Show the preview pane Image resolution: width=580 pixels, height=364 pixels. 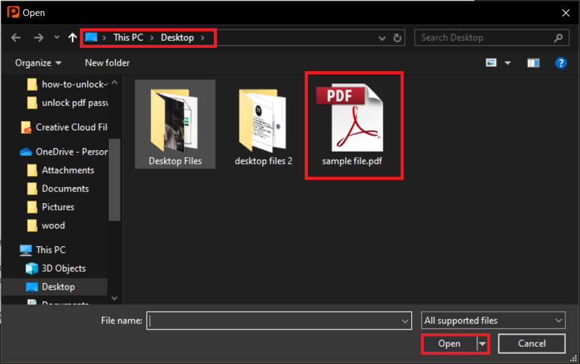tap(533, 63)
